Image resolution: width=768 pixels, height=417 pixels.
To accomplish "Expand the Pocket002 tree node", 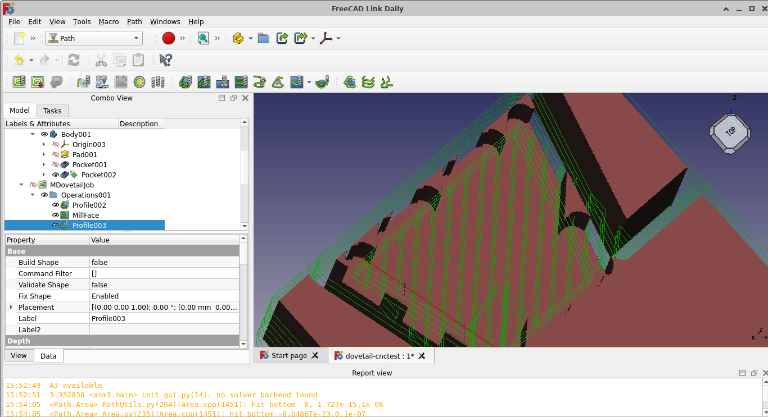I will click(x=44, y=175).
